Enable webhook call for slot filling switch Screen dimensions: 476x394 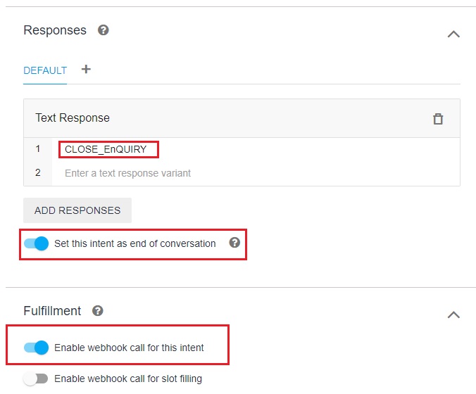35,379
